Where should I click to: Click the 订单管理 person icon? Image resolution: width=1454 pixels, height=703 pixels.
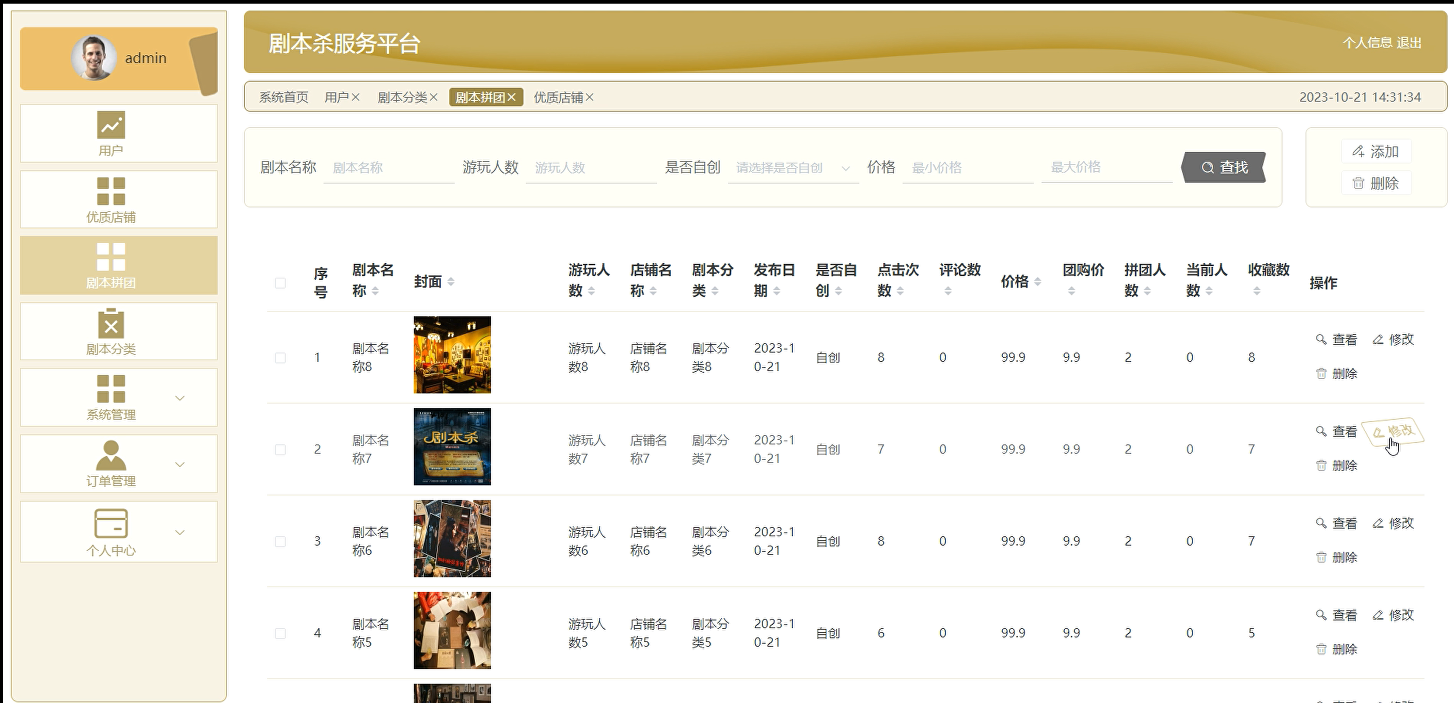(110, 455)
